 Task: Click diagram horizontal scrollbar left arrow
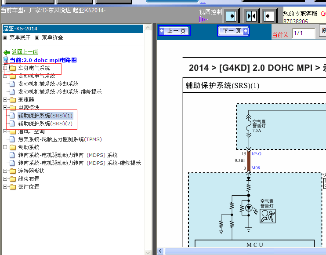click(160, 251)
